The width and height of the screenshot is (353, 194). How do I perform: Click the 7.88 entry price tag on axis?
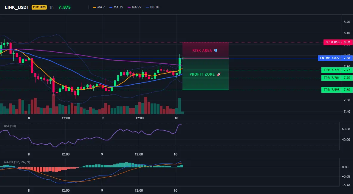click(x=347, y=58)
